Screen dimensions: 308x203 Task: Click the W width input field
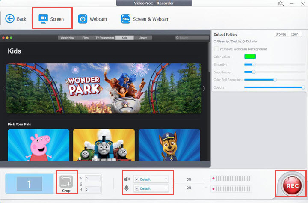click(x=93, y=178)
